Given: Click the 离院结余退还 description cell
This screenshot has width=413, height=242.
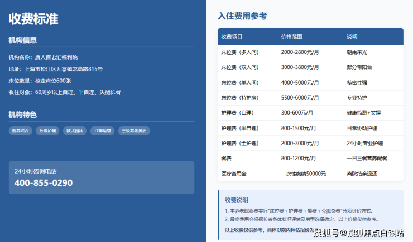Looking at the screenshot, I should pyautogui.click(x=362, y=174).
